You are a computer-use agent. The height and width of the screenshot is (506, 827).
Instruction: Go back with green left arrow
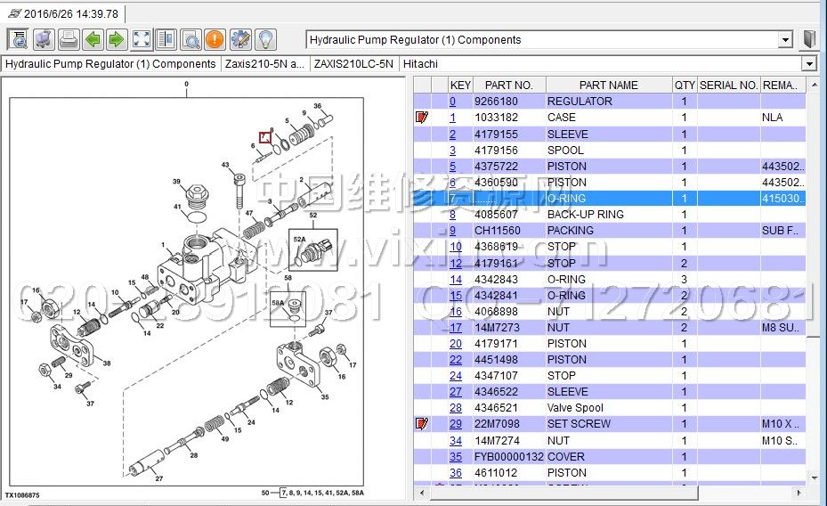93,39
